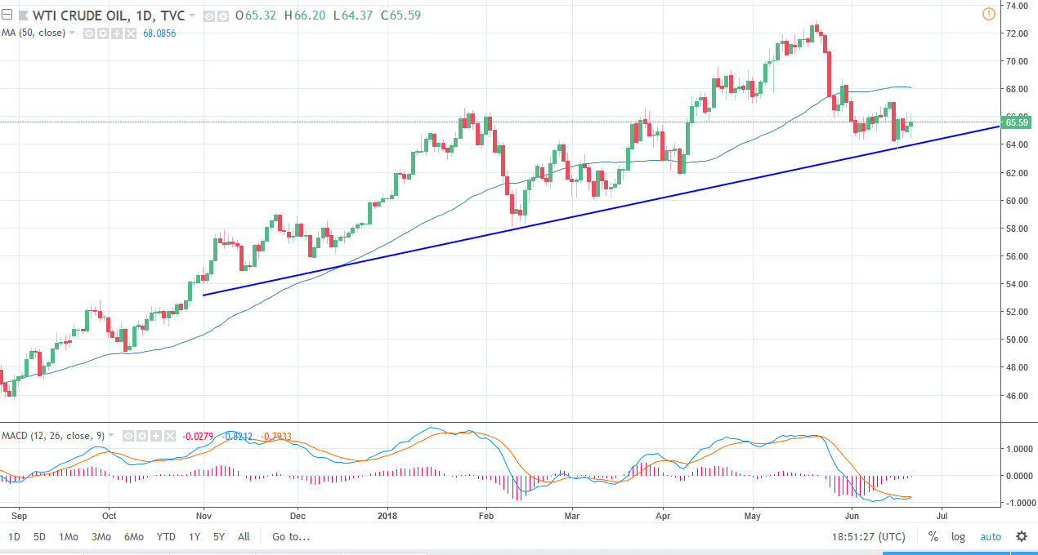Click the WTI Crude Oil symbol settings gear
The height and width of the screenshot is (555, 1038).
(222, 15)
